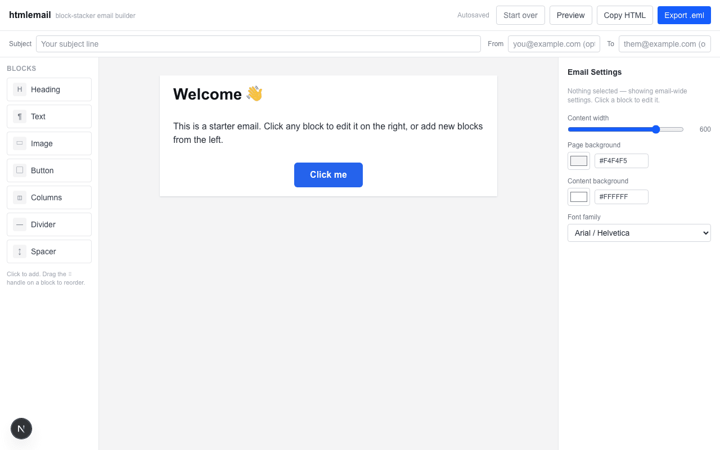The image size is (720, 450).
Task: Click the Spacer block arrow icon
Action: [x=20, y=251]
